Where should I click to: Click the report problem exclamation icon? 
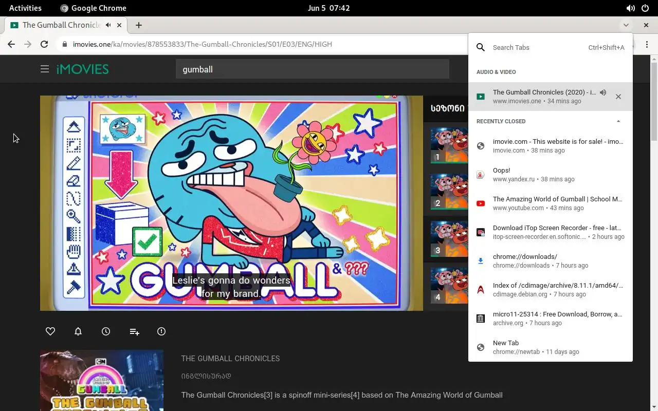tap(161, 331)
